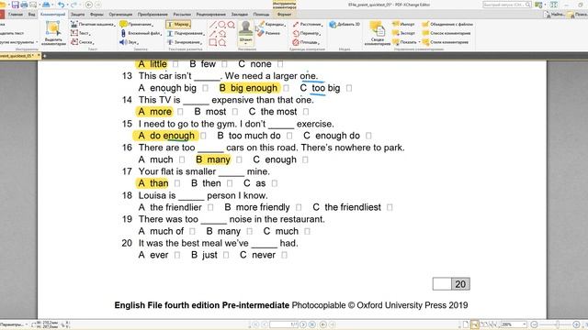Select the Зачеркивание strikeout tool

coord(185,42)
